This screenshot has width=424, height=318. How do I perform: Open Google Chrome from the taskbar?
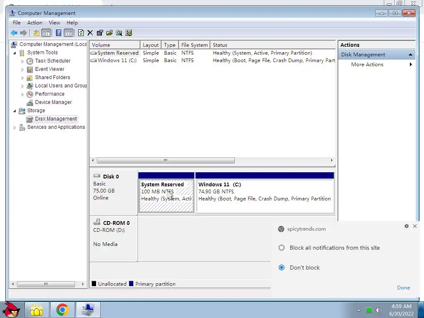(62, 310)
